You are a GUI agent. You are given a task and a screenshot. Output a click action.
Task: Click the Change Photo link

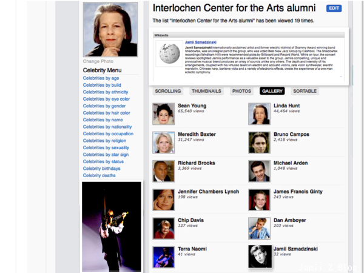pos(98,61)
